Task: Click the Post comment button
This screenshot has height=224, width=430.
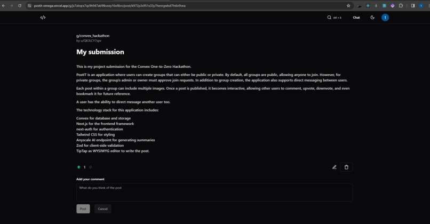Action: pos(83,209)
